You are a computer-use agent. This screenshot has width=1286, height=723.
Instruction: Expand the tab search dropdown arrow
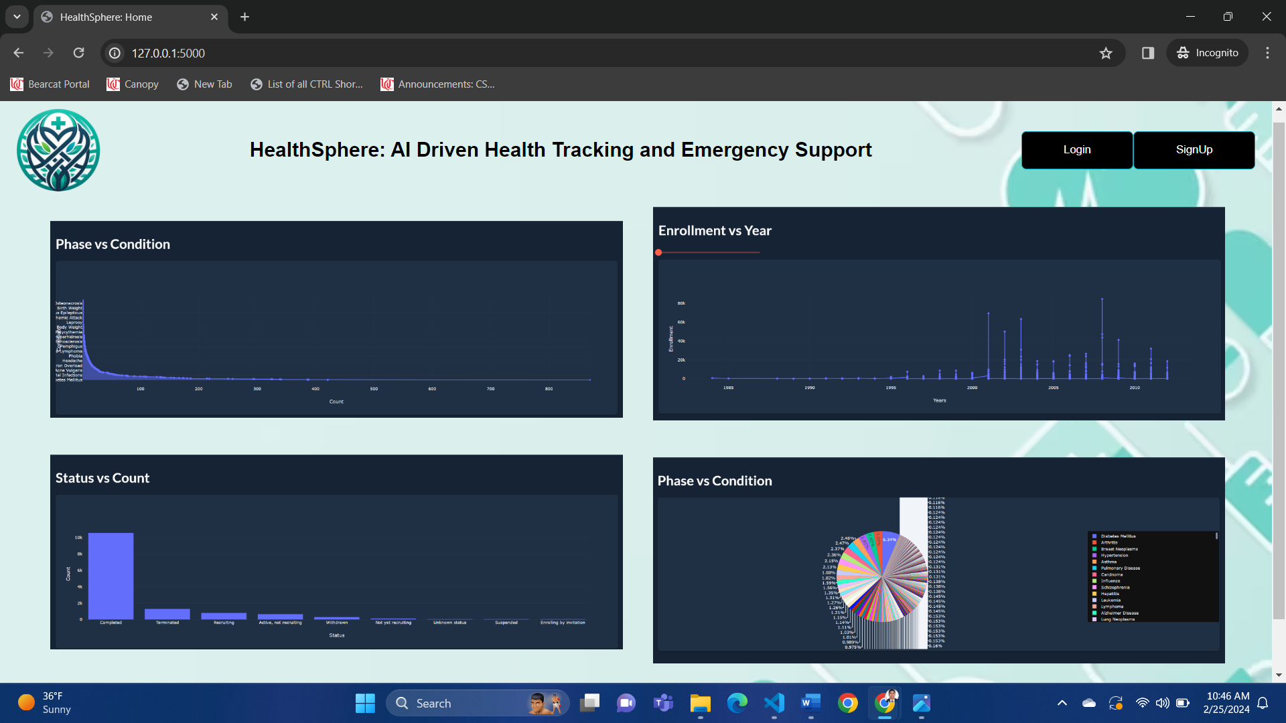click(17, 17)
